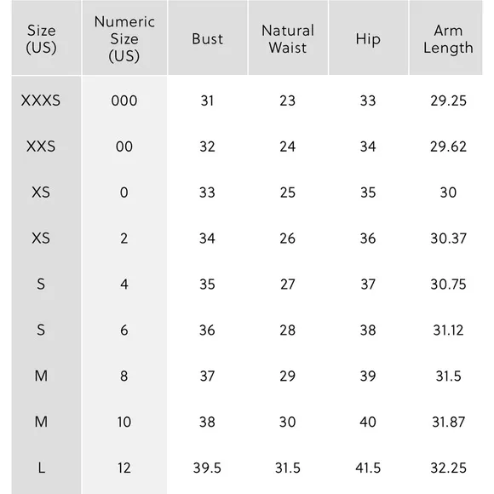Click the 41.5 hip measurement

coord(368,468)
